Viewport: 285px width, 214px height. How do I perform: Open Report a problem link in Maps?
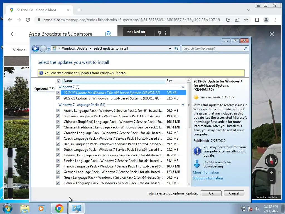tap(266, 197)
